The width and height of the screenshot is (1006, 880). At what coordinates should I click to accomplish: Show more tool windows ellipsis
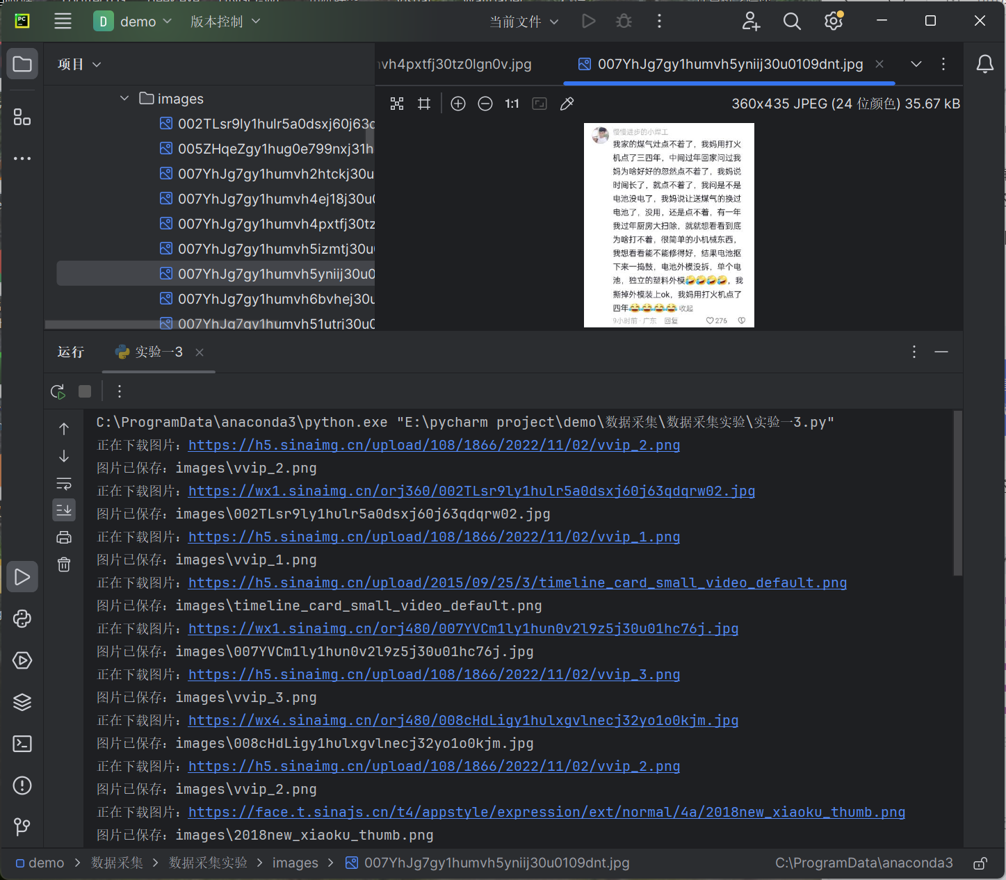[x=22, y=158]
